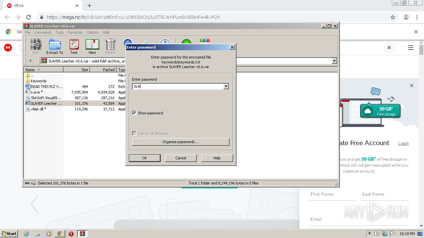Click the drive icon in WinRAR status bar

coord(27,183)
